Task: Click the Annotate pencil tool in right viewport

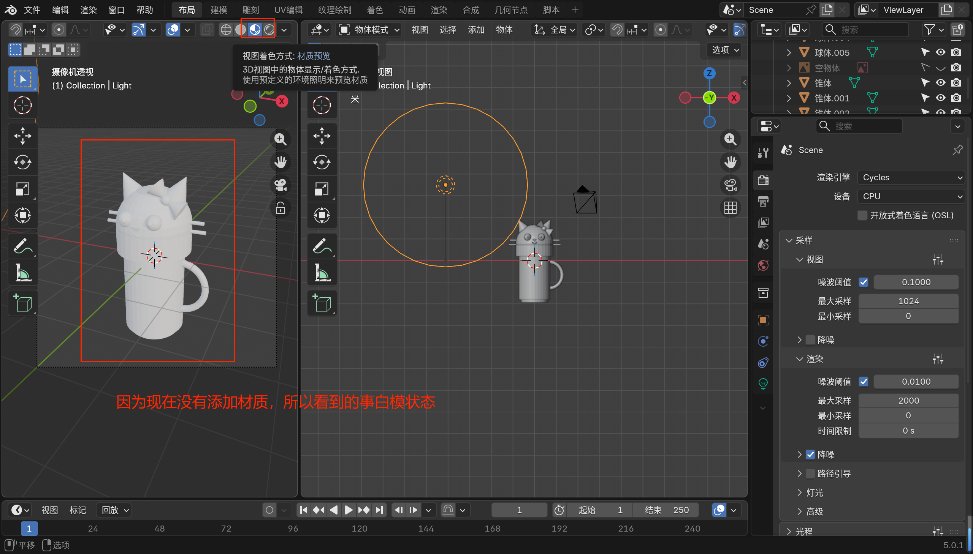Action: click(x=322, y=246)
